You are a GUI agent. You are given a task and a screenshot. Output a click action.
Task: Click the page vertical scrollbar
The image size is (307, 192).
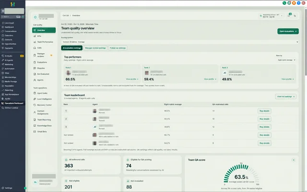pyautogui.click(x=306, y=41)
